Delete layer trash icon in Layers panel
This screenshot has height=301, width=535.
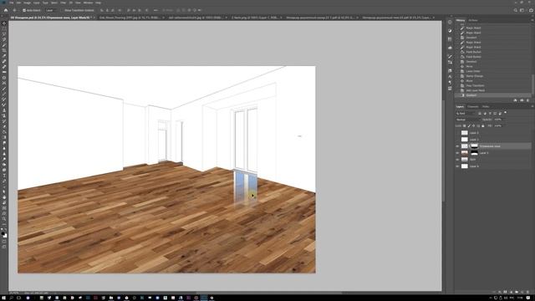(527, 292)
